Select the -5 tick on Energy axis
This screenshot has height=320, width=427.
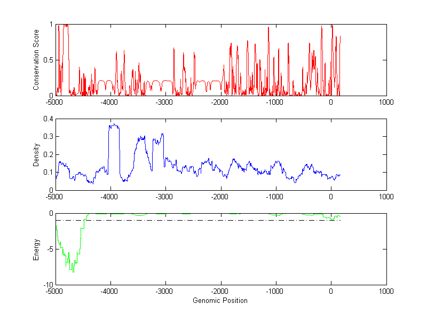(49, 249)
